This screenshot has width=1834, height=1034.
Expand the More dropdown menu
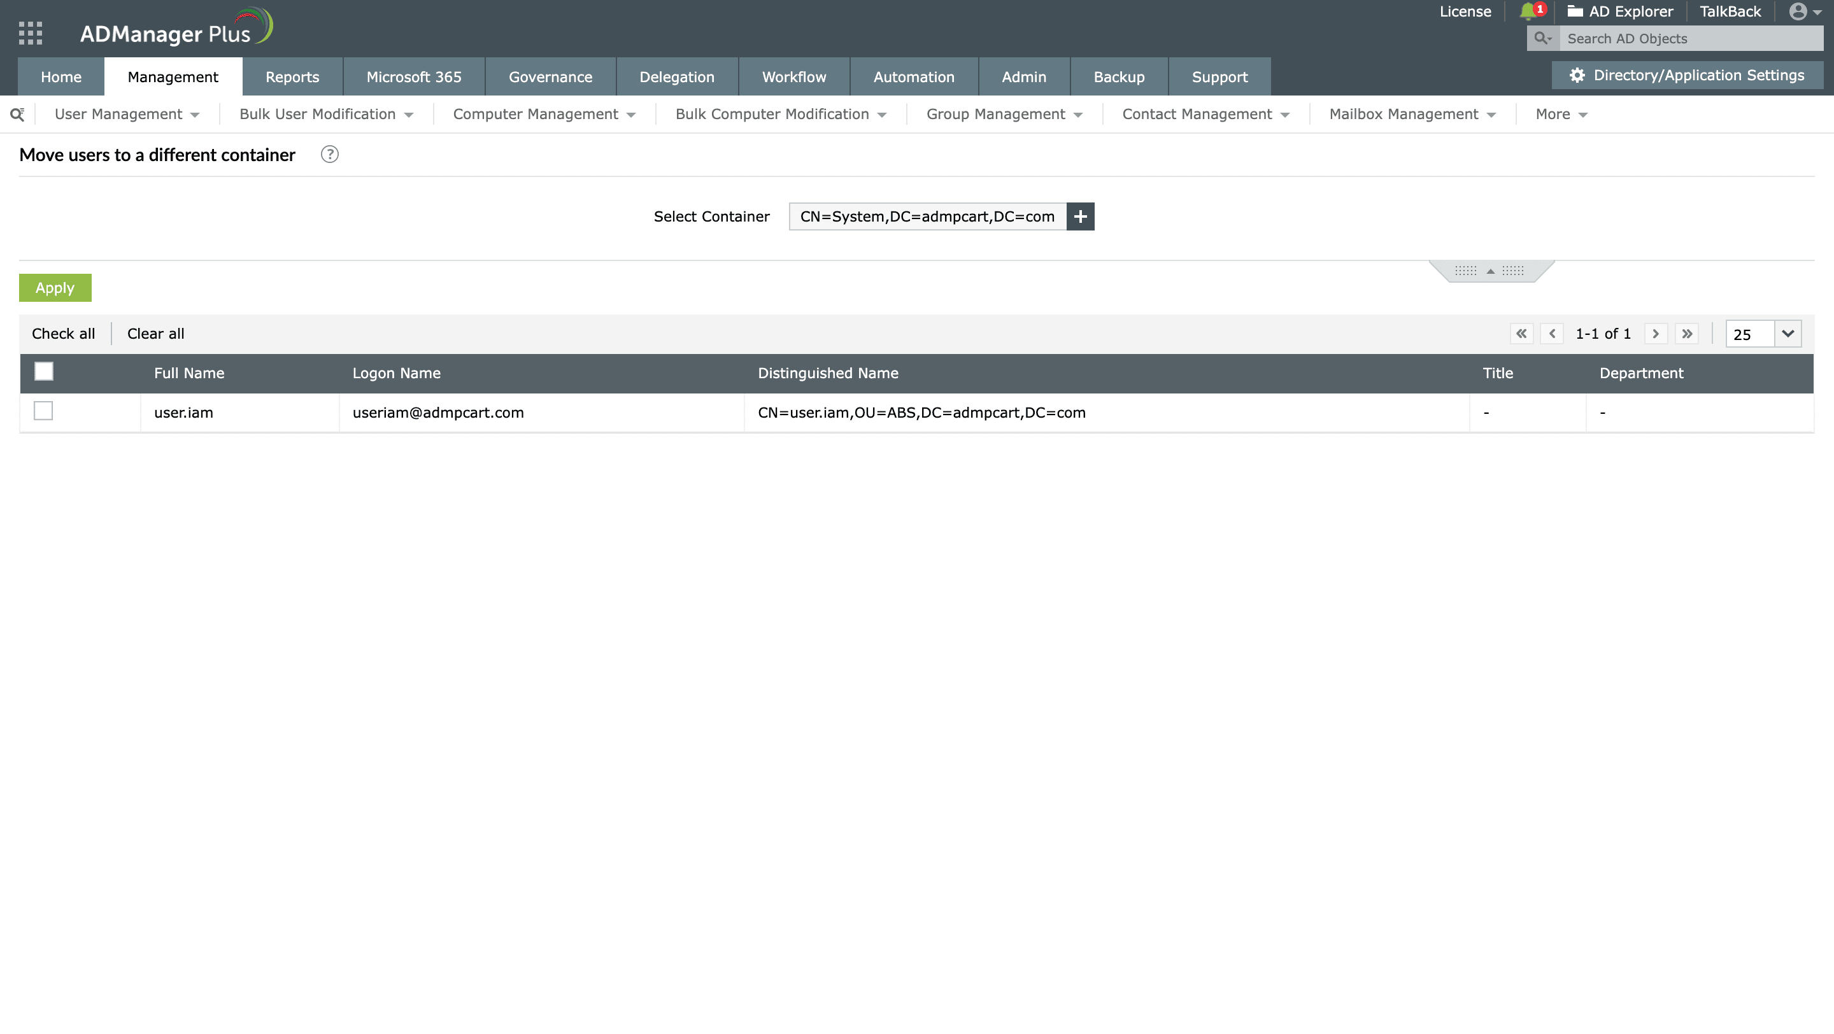[1561, 115]
